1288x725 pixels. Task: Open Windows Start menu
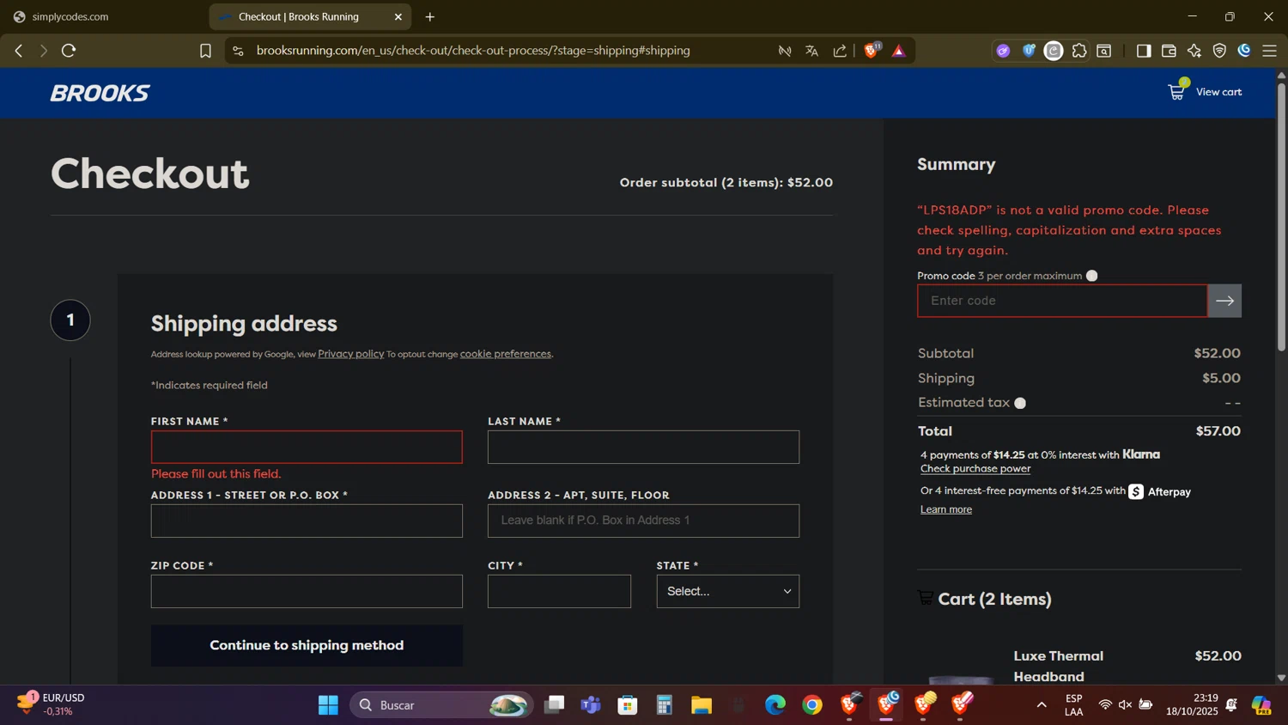[328, 705]
